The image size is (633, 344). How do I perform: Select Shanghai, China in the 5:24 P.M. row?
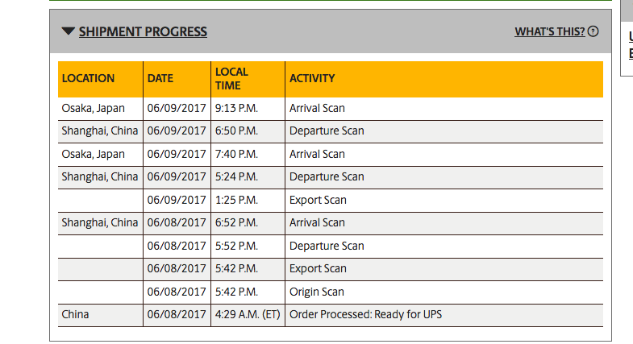(100, 177)
